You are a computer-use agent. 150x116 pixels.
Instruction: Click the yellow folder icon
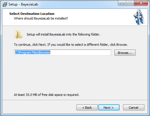[18, 34]
